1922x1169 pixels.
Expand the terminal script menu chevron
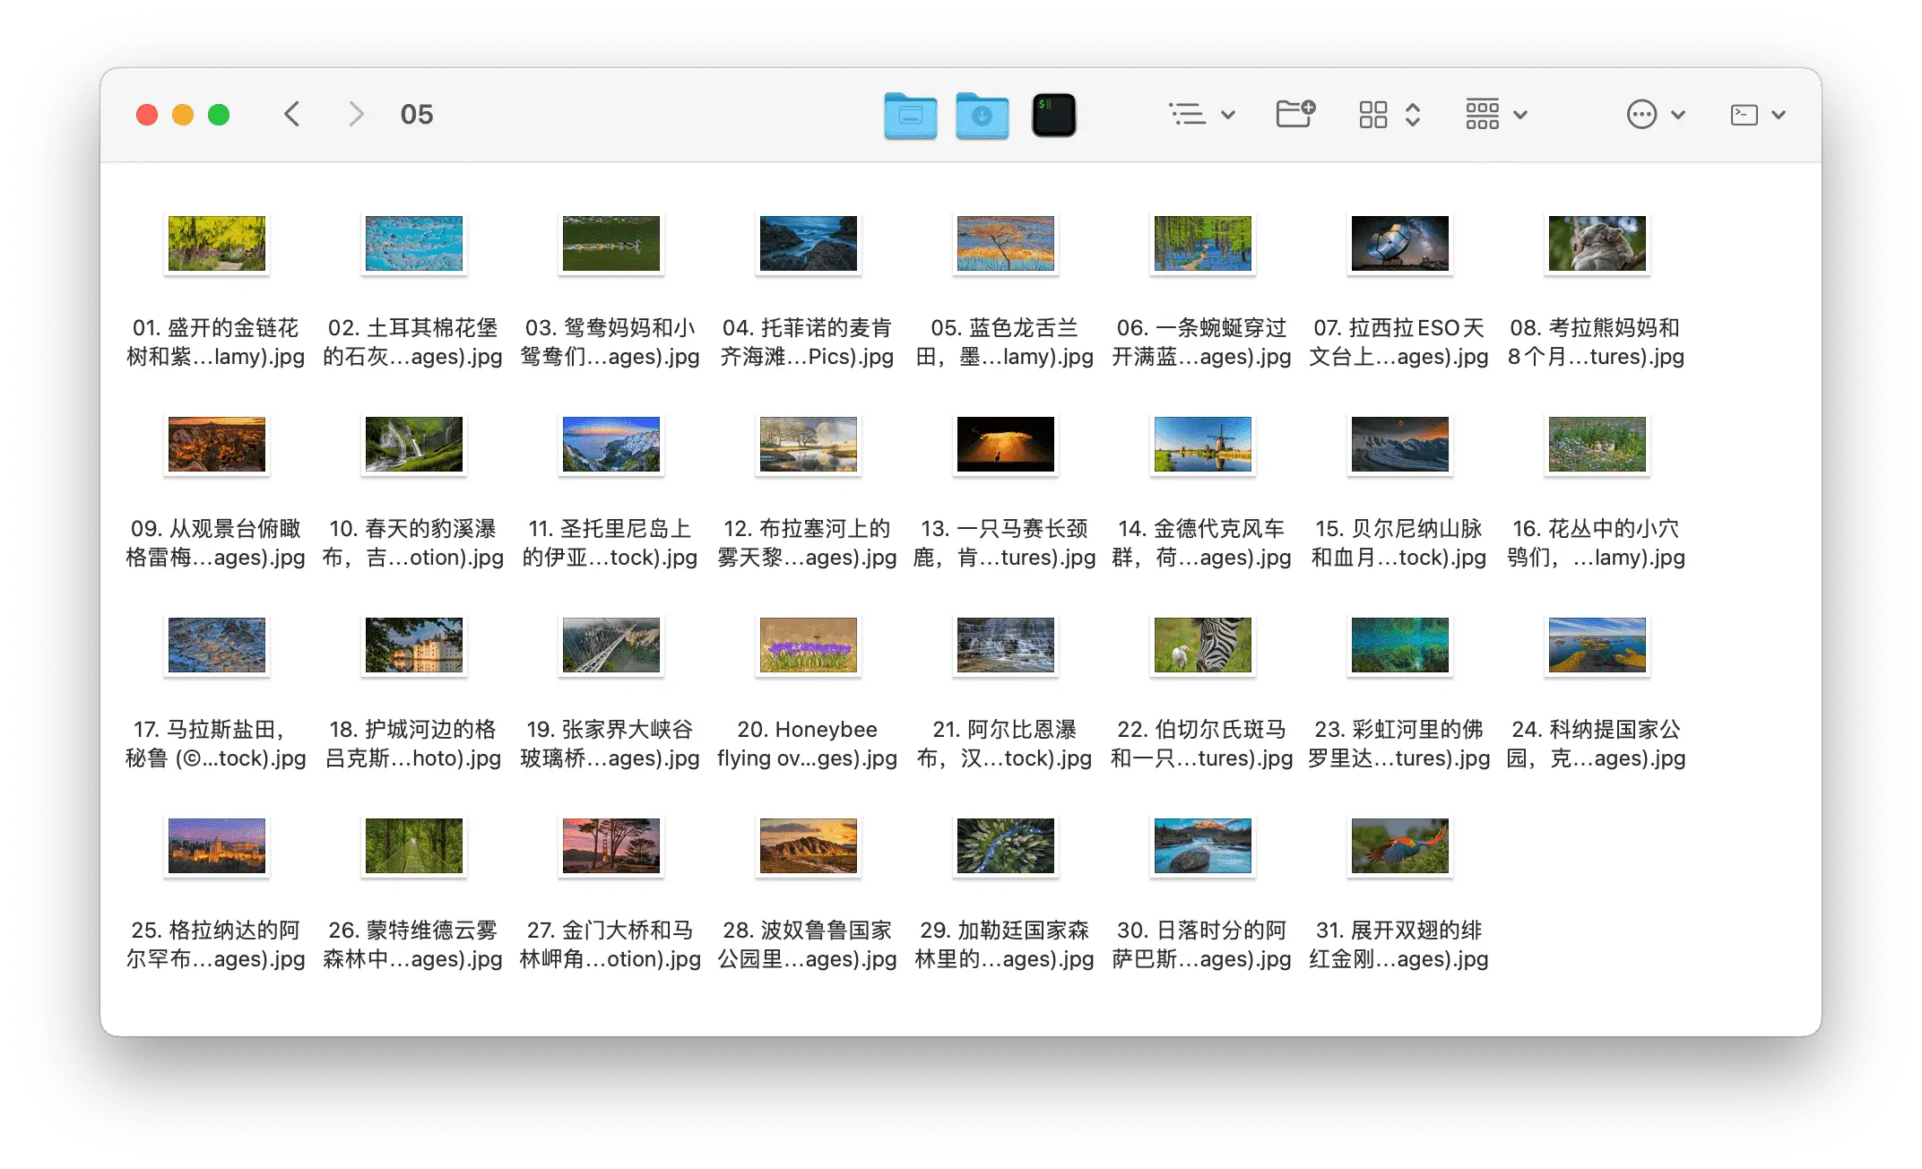pyautogui.click(x=1779, y=115)
